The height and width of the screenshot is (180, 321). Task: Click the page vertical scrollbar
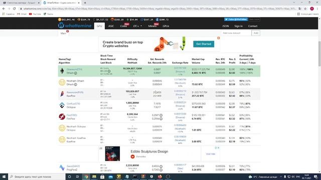click(x=319, y=54)
